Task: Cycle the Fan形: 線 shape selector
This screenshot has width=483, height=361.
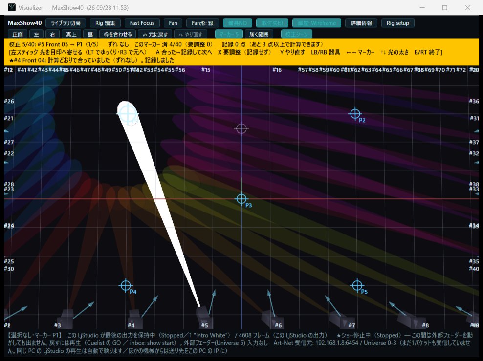Action: tap(203, 23)
